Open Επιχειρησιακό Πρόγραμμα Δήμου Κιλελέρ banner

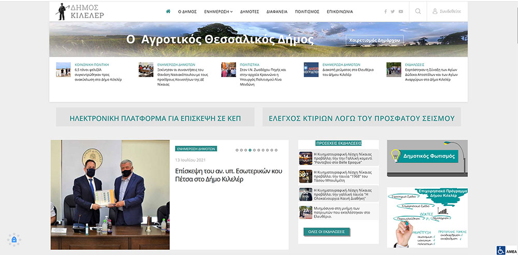click(x=427, y=217)
